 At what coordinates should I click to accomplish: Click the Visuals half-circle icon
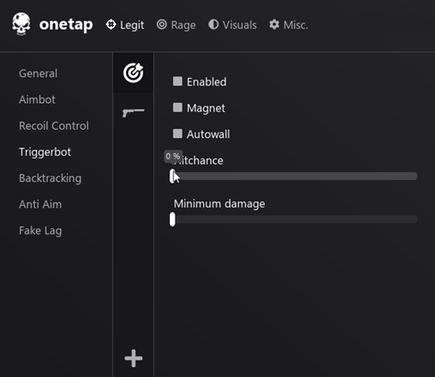(213, 24)
